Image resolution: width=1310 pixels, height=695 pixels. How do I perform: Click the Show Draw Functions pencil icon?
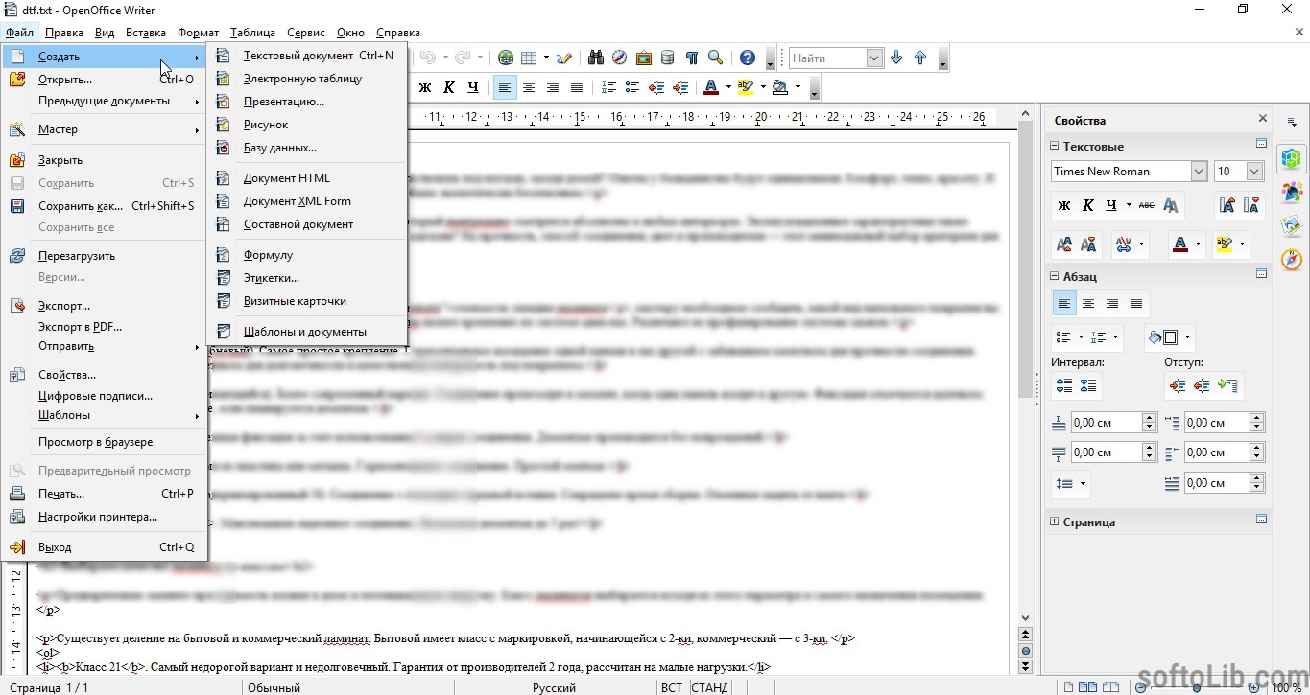pos(564,58)
